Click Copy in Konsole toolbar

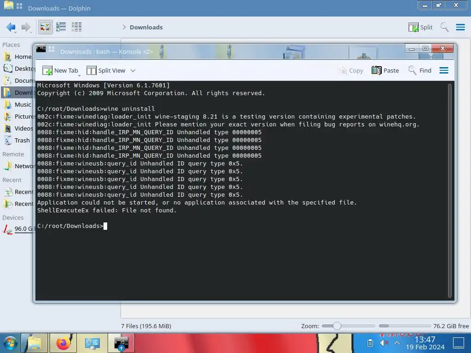point(350,70)
